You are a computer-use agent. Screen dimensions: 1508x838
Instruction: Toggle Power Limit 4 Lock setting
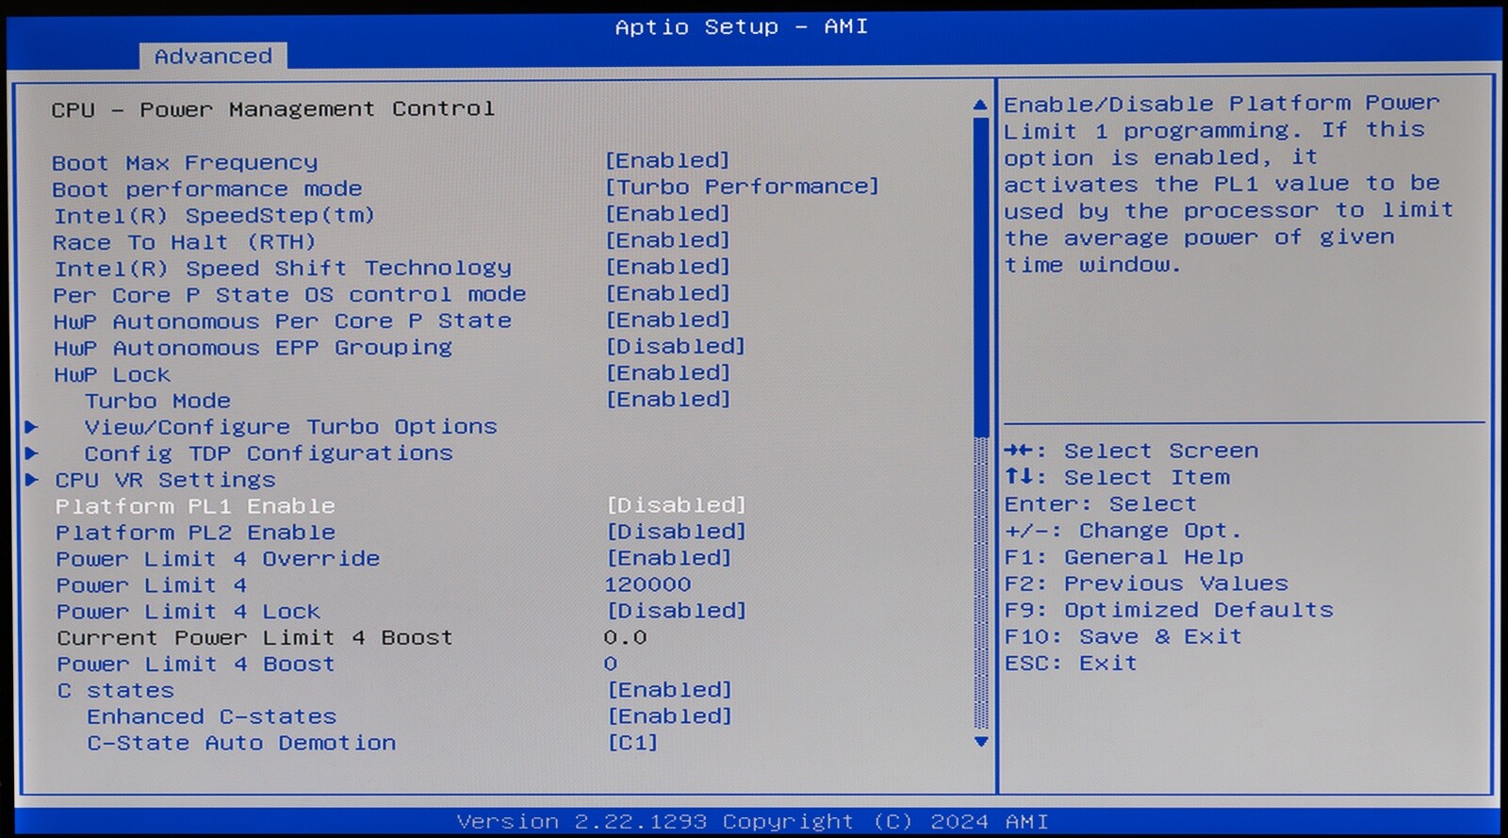pyautogui.click(x=676, y=611)
